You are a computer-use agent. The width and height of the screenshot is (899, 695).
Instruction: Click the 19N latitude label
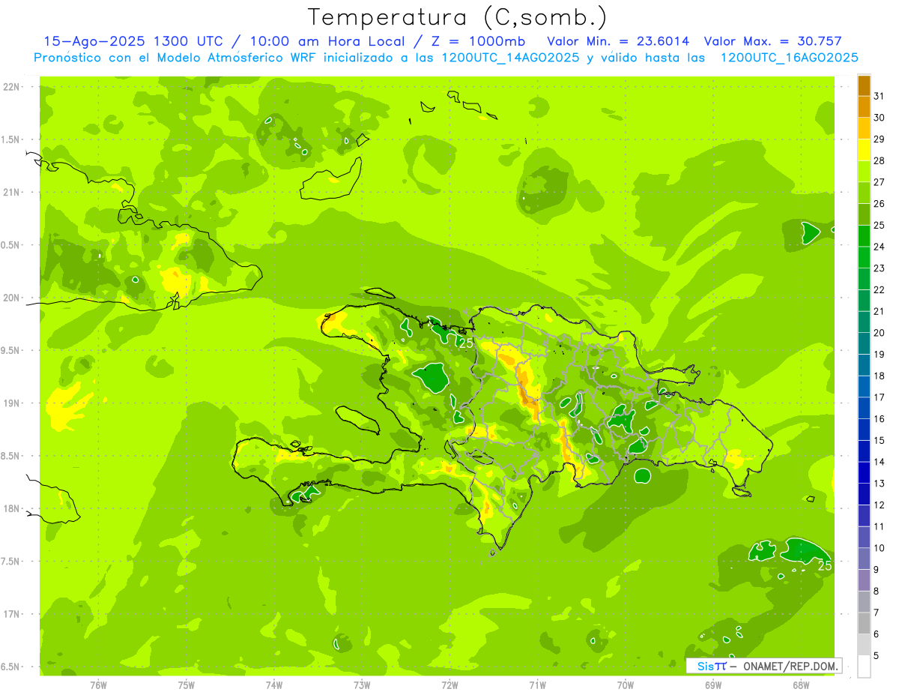tap(13, 403)
